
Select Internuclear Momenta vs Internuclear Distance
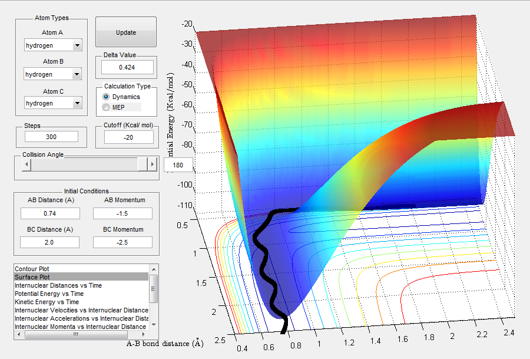pyautogui.click(x=81, y=327)
